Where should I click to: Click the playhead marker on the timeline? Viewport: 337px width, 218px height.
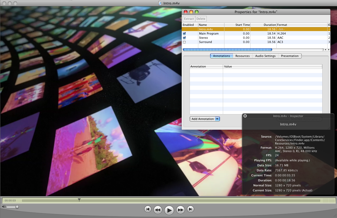79,200
